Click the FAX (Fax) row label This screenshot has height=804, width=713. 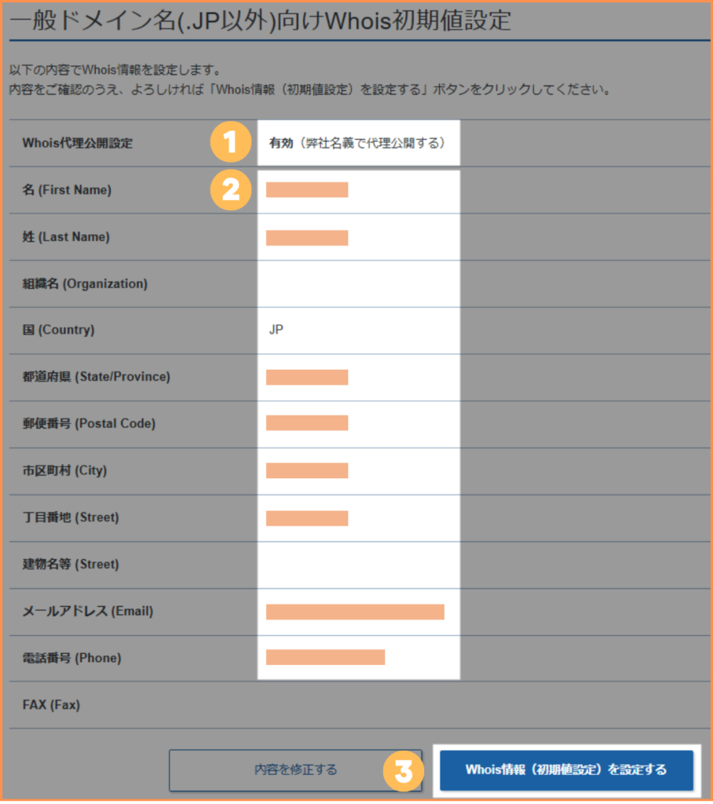click(x=51, y=705)
